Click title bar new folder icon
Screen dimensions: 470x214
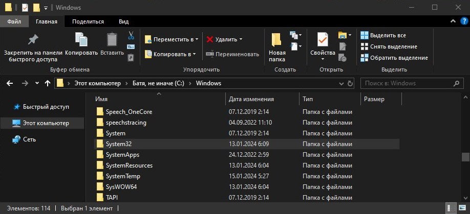coord(36,8)
